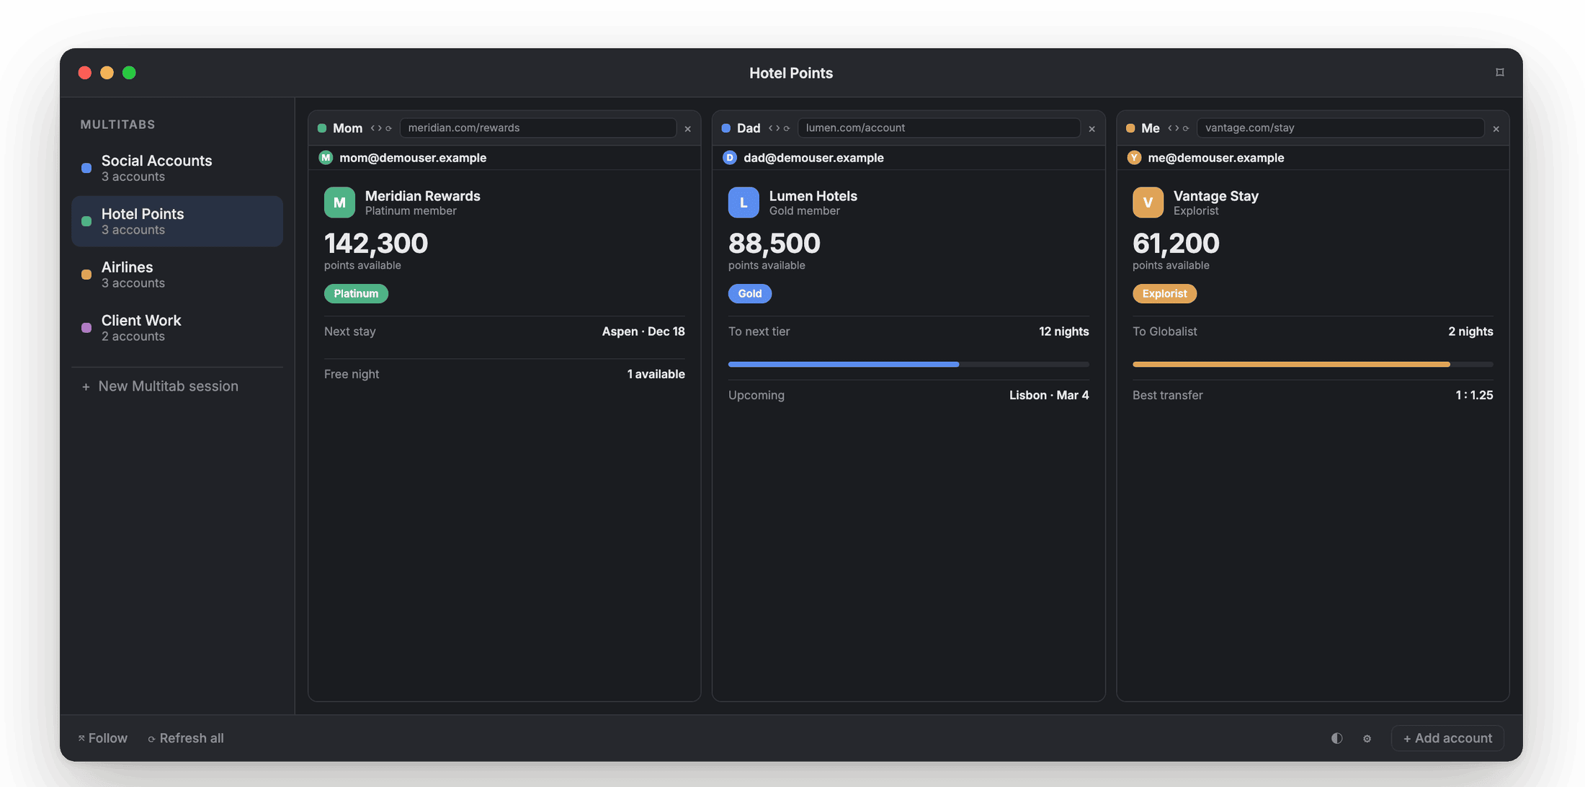The width and height of the screenshot is (1585, 787).
Task: Click the Explorist tier badge
Action: pyautogui.click(x=1164, y=293)
